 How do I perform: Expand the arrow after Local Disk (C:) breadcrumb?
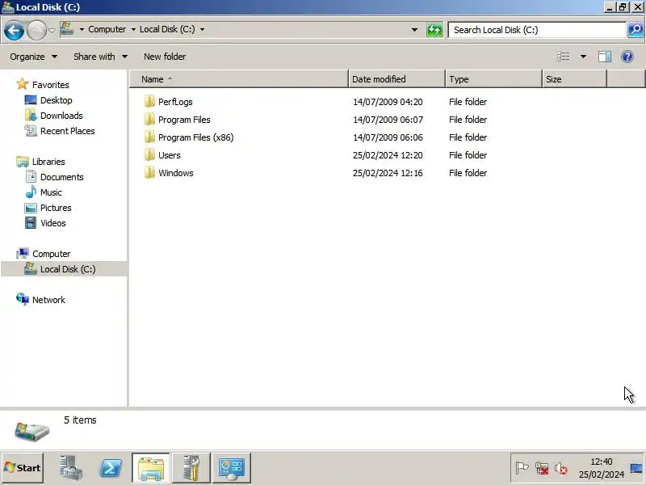pos(202,29)
